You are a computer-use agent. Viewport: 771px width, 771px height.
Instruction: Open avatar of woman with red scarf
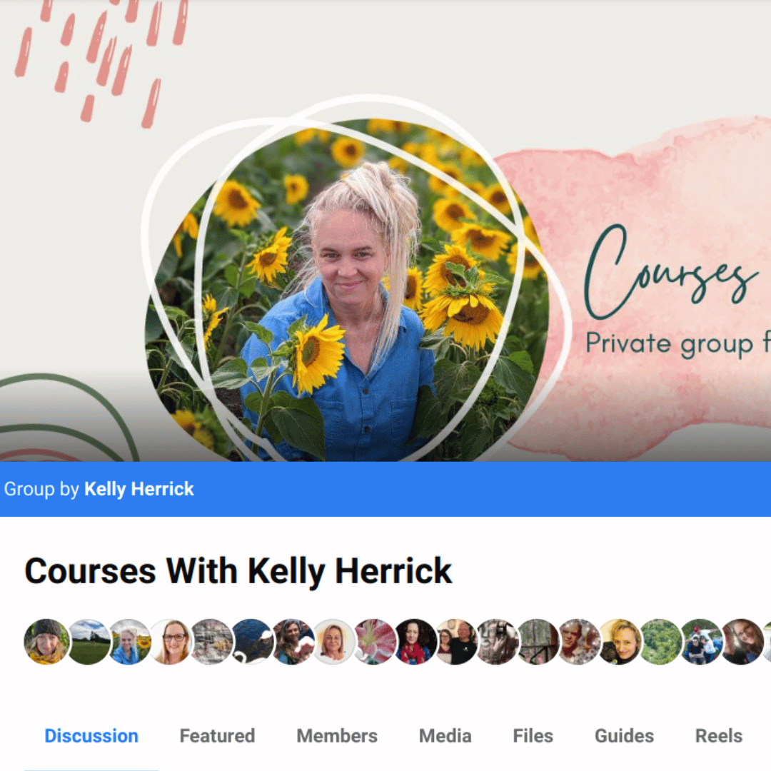tap(415, 642)
